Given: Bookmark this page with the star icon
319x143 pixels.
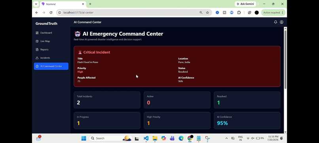Looking at the screenshot, I should point(207,13).
